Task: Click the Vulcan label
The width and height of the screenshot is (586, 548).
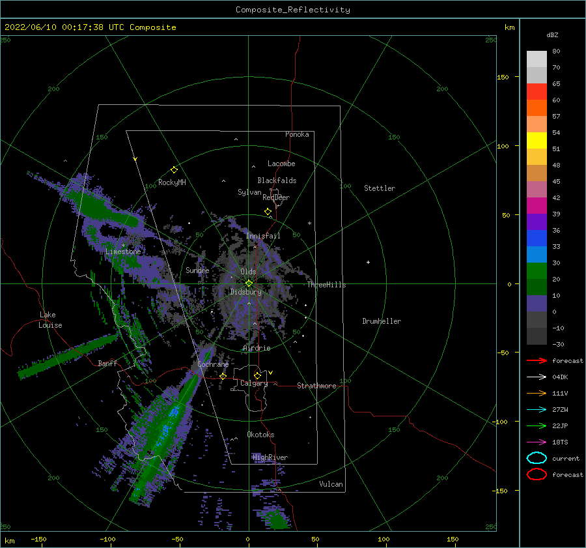Action: [x=331, y=484]
